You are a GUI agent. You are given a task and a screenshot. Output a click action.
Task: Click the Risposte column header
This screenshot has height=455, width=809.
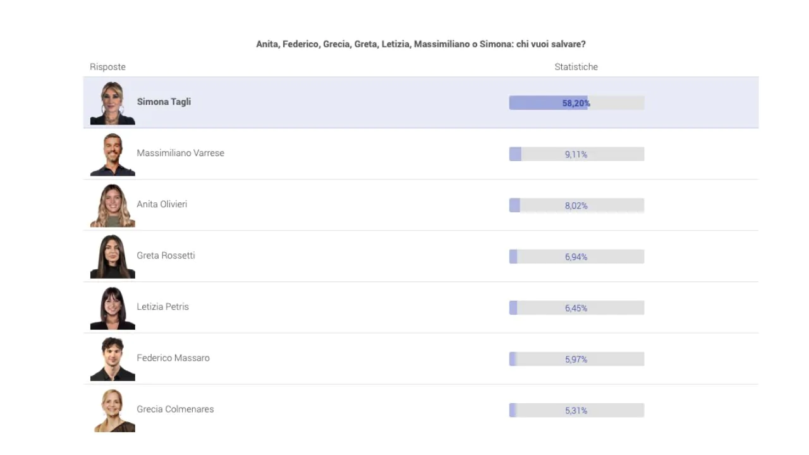[x=107, y=67]
